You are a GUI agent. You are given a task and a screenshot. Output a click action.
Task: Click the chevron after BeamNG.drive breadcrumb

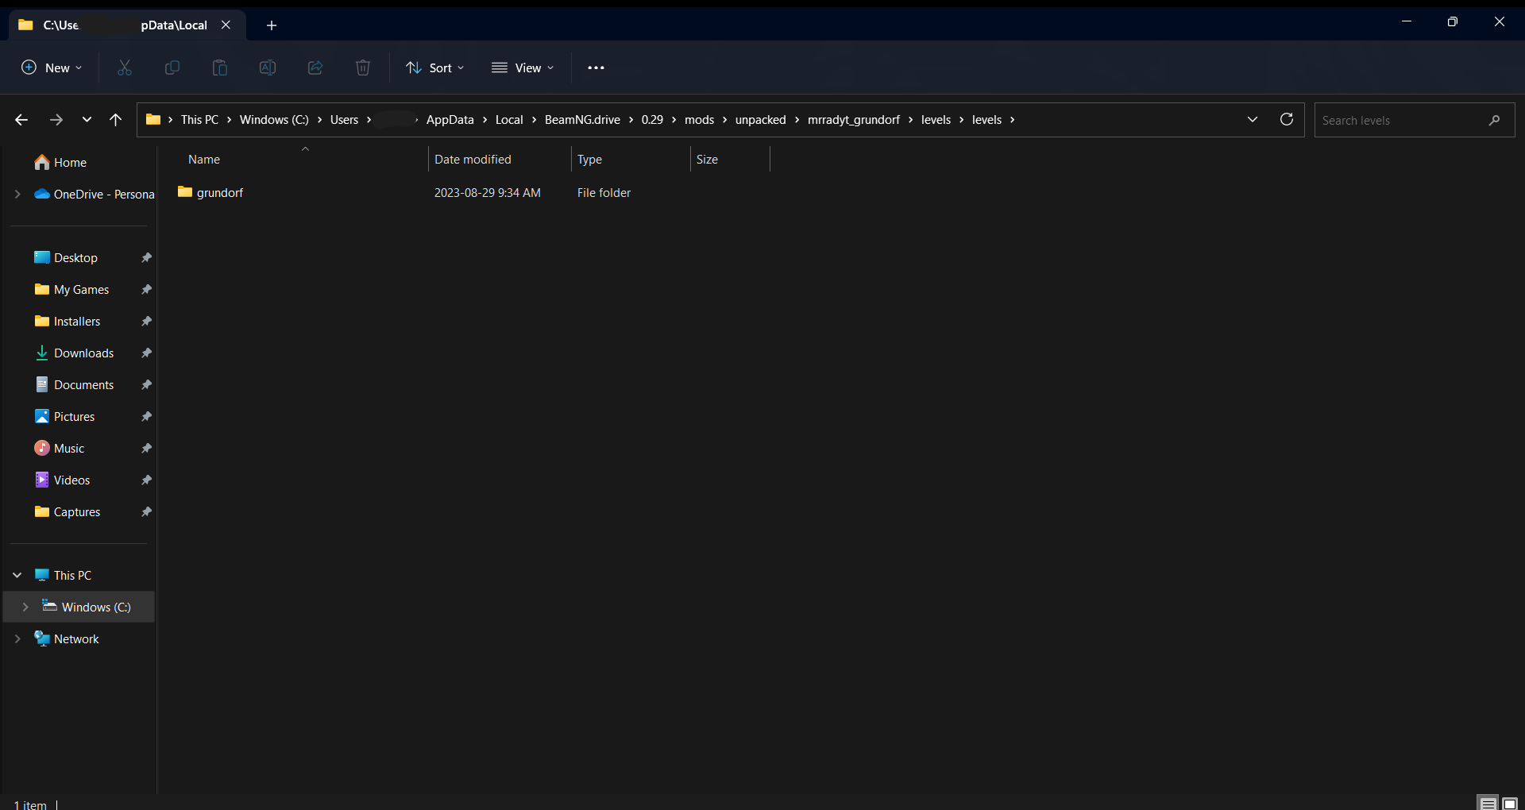pyautogui.click(x=631, y=120)
